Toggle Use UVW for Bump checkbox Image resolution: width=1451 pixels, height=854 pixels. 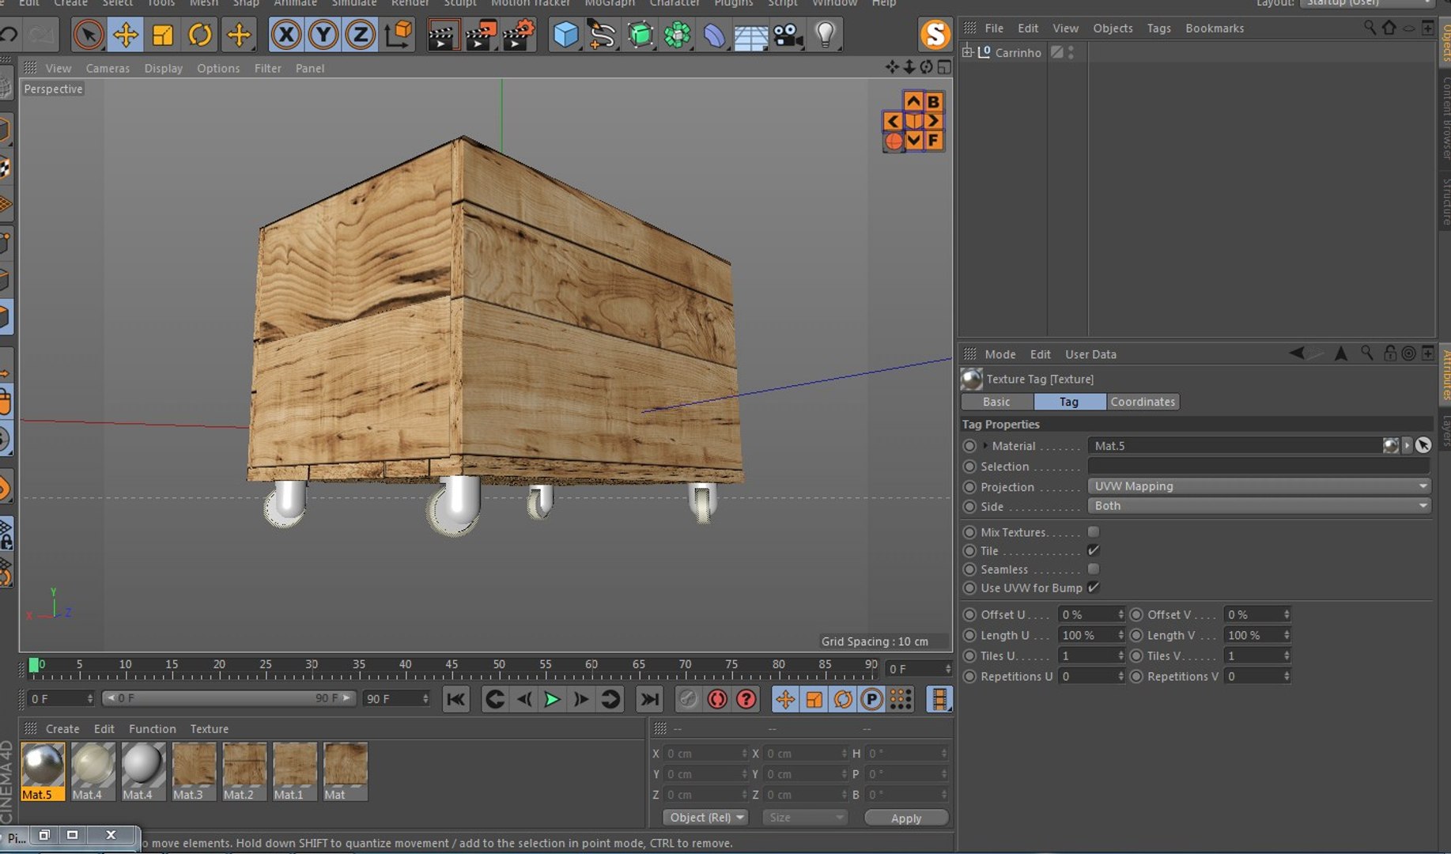pyautogui.click(x=1094, y=588)
